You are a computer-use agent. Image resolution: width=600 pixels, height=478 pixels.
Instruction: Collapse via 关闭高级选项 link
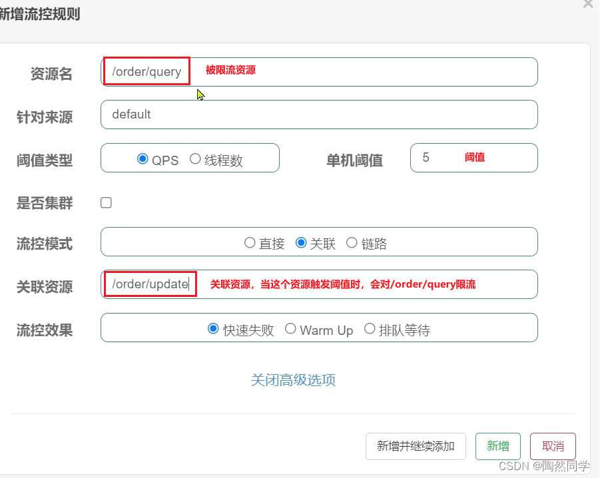point(293,379)
